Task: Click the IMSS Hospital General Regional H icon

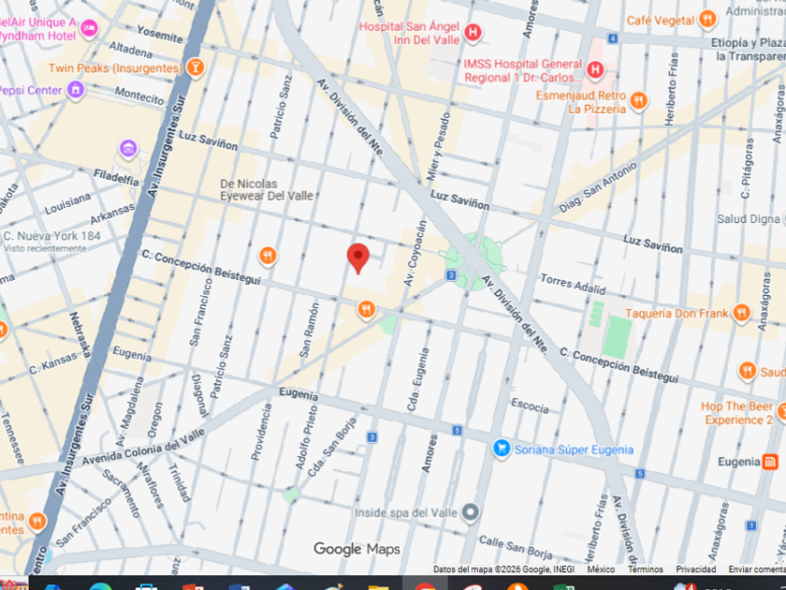Action: tap(595, 69)
